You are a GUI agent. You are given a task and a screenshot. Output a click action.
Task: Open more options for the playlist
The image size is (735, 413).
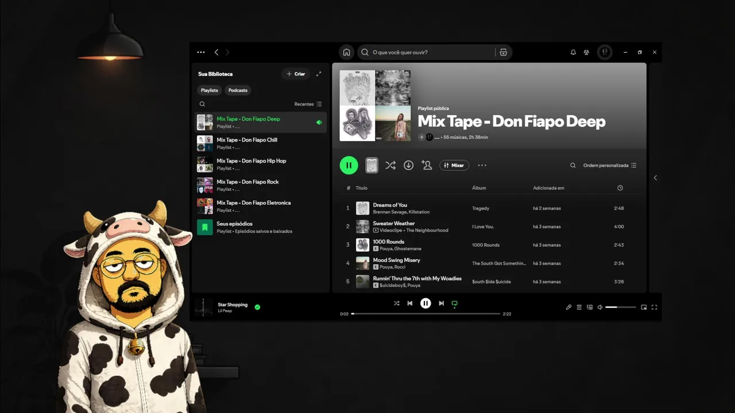point(482,165)
